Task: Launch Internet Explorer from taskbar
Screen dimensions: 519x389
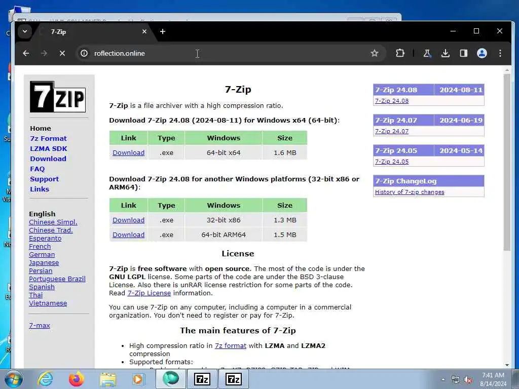Action: [x=45, y=379]
